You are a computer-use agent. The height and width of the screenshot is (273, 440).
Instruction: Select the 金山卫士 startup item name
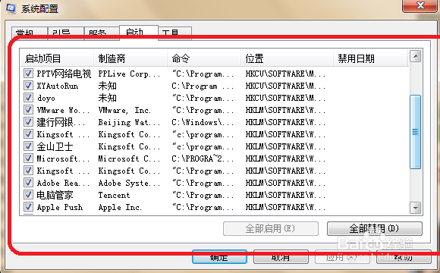[55, 146]
